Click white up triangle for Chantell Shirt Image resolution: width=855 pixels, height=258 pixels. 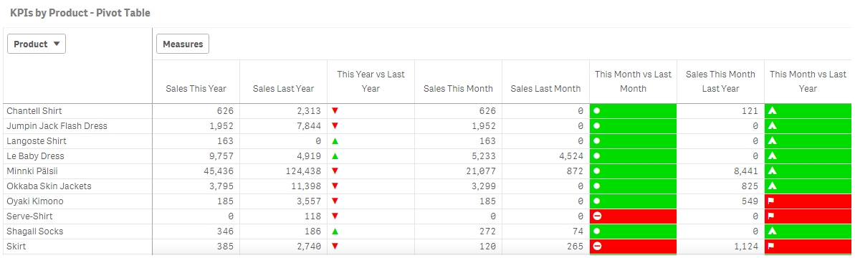(772, 111)
